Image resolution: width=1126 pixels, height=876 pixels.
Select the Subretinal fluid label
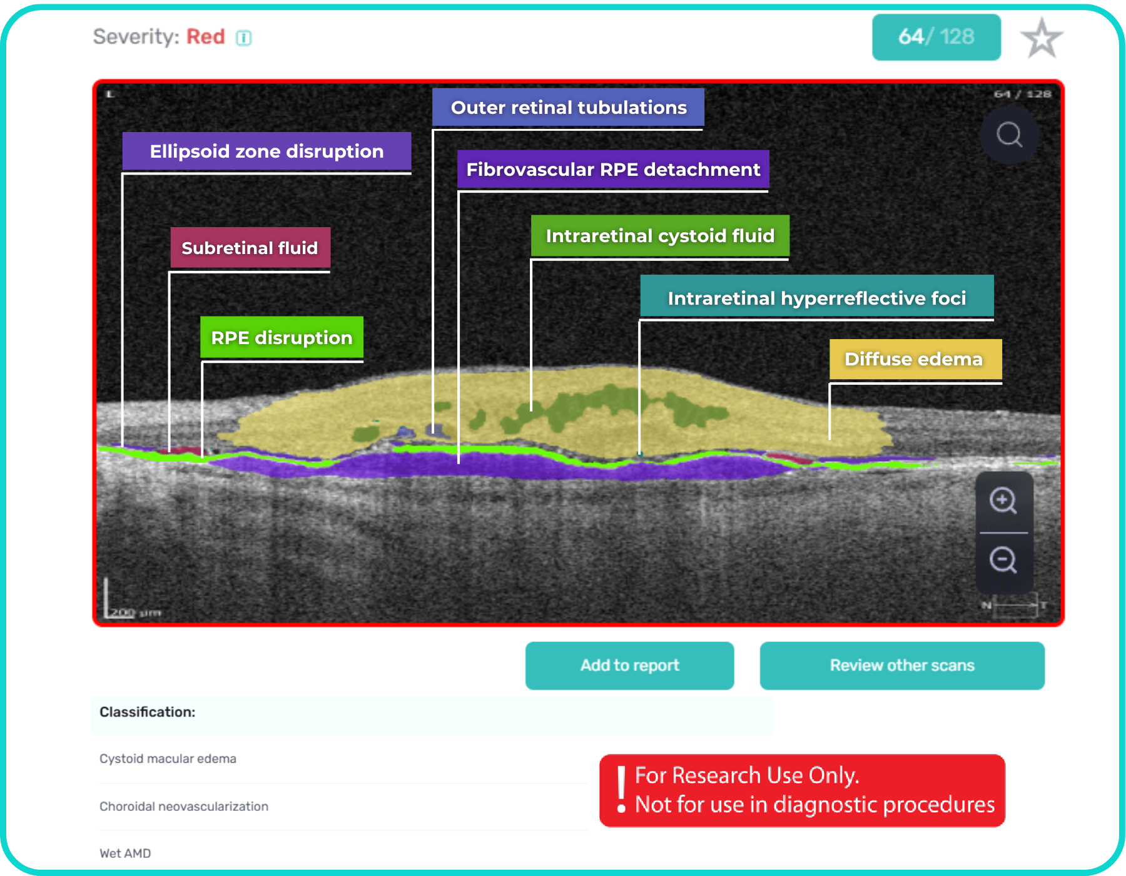250,248
